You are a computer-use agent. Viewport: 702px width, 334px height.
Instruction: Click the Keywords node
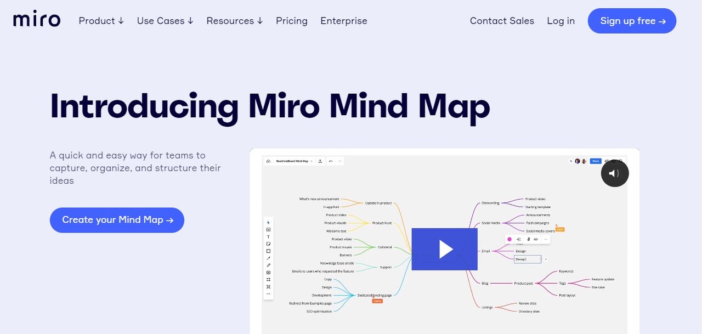click(567, 271)
